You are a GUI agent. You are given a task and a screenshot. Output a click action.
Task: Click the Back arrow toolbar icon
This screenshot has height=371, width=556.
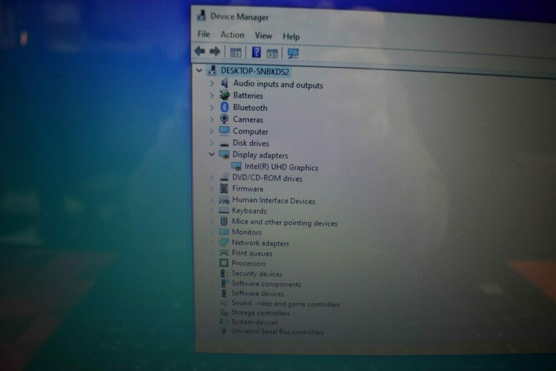click(x=200, y=51)
